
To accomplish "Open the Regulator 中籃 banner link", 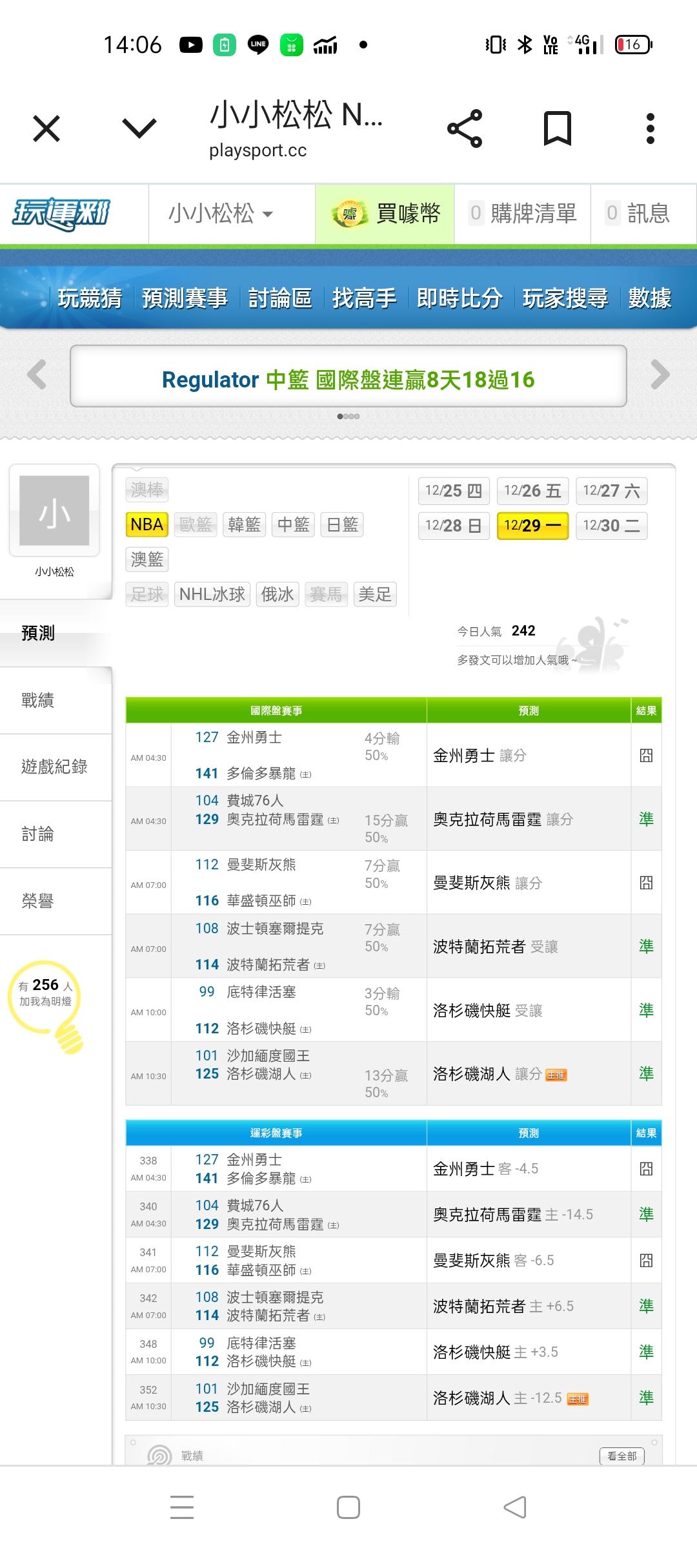I will pyautogui.click(x=348, y=380).
